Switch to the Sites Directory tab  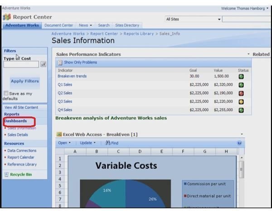click(x=127, y=25)
